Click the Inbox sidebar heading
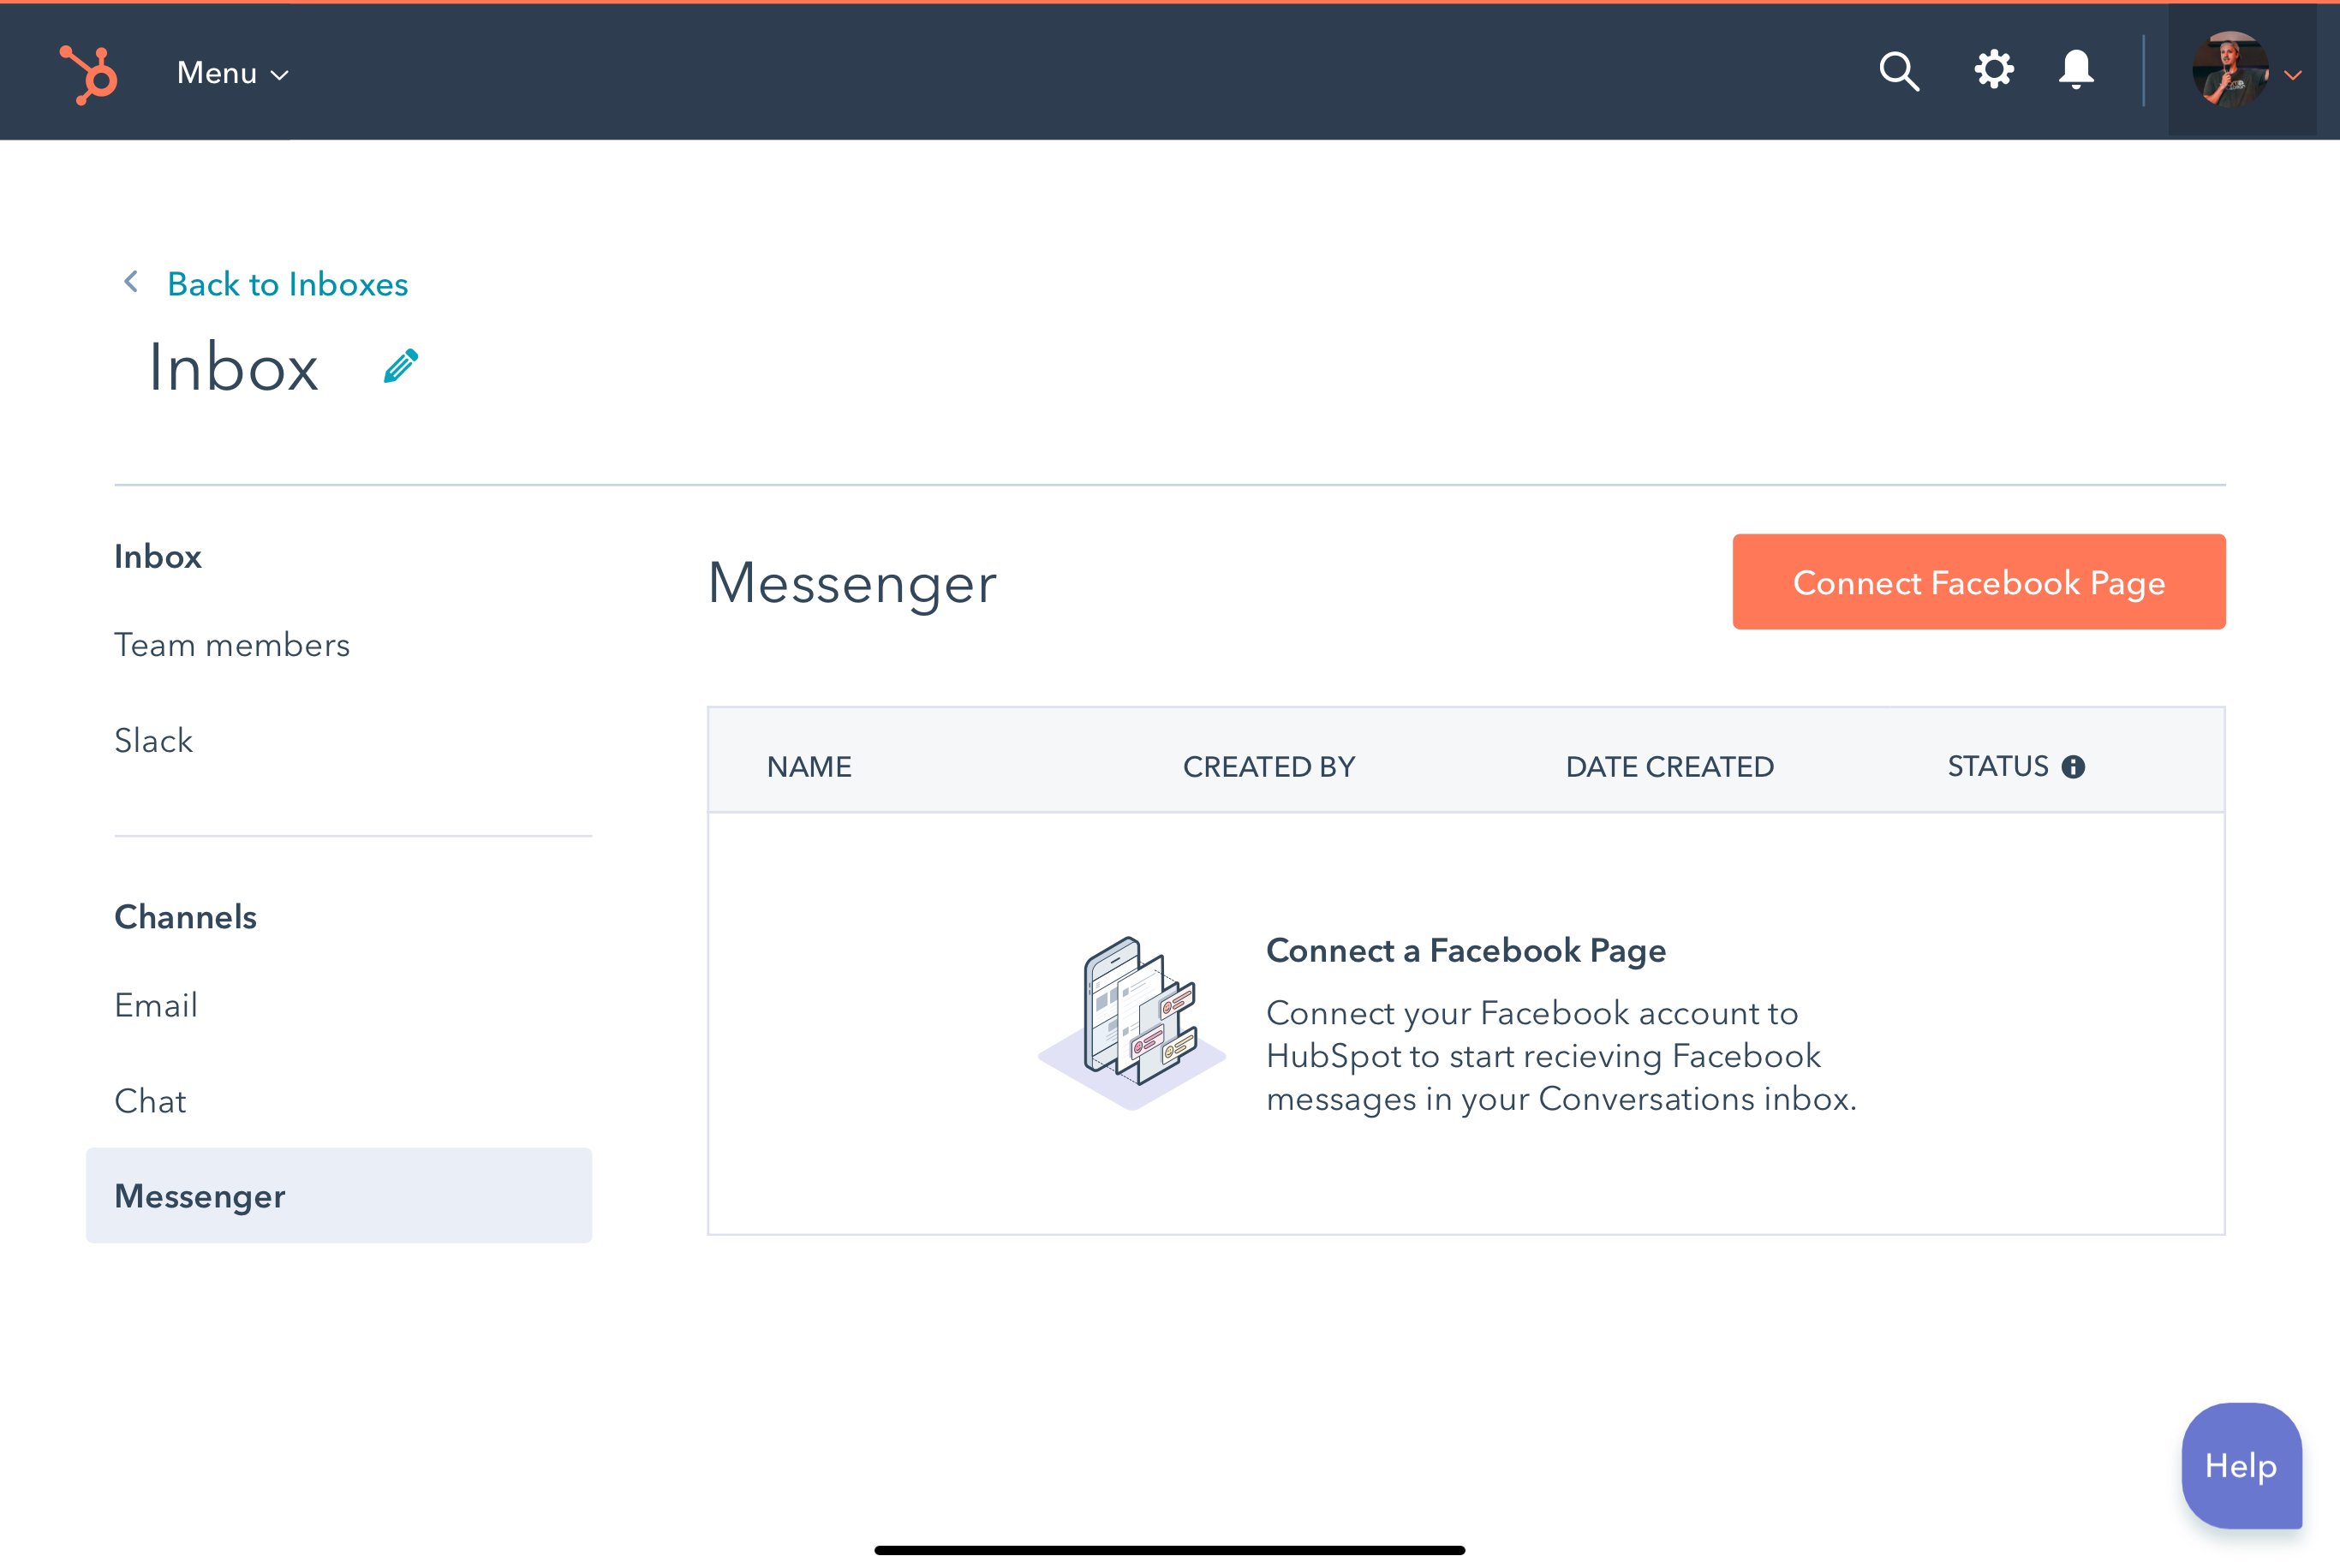This screenshot has height=1568, width=2340. coord(158,557)
